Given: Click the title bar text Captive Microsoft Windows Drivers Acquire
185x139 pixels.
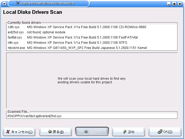Looking at the screenshot, I should pos(47,3).
